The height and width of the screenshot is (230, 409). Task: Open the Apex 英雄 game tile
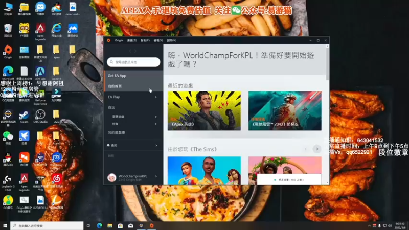click(x=204, y=111)
